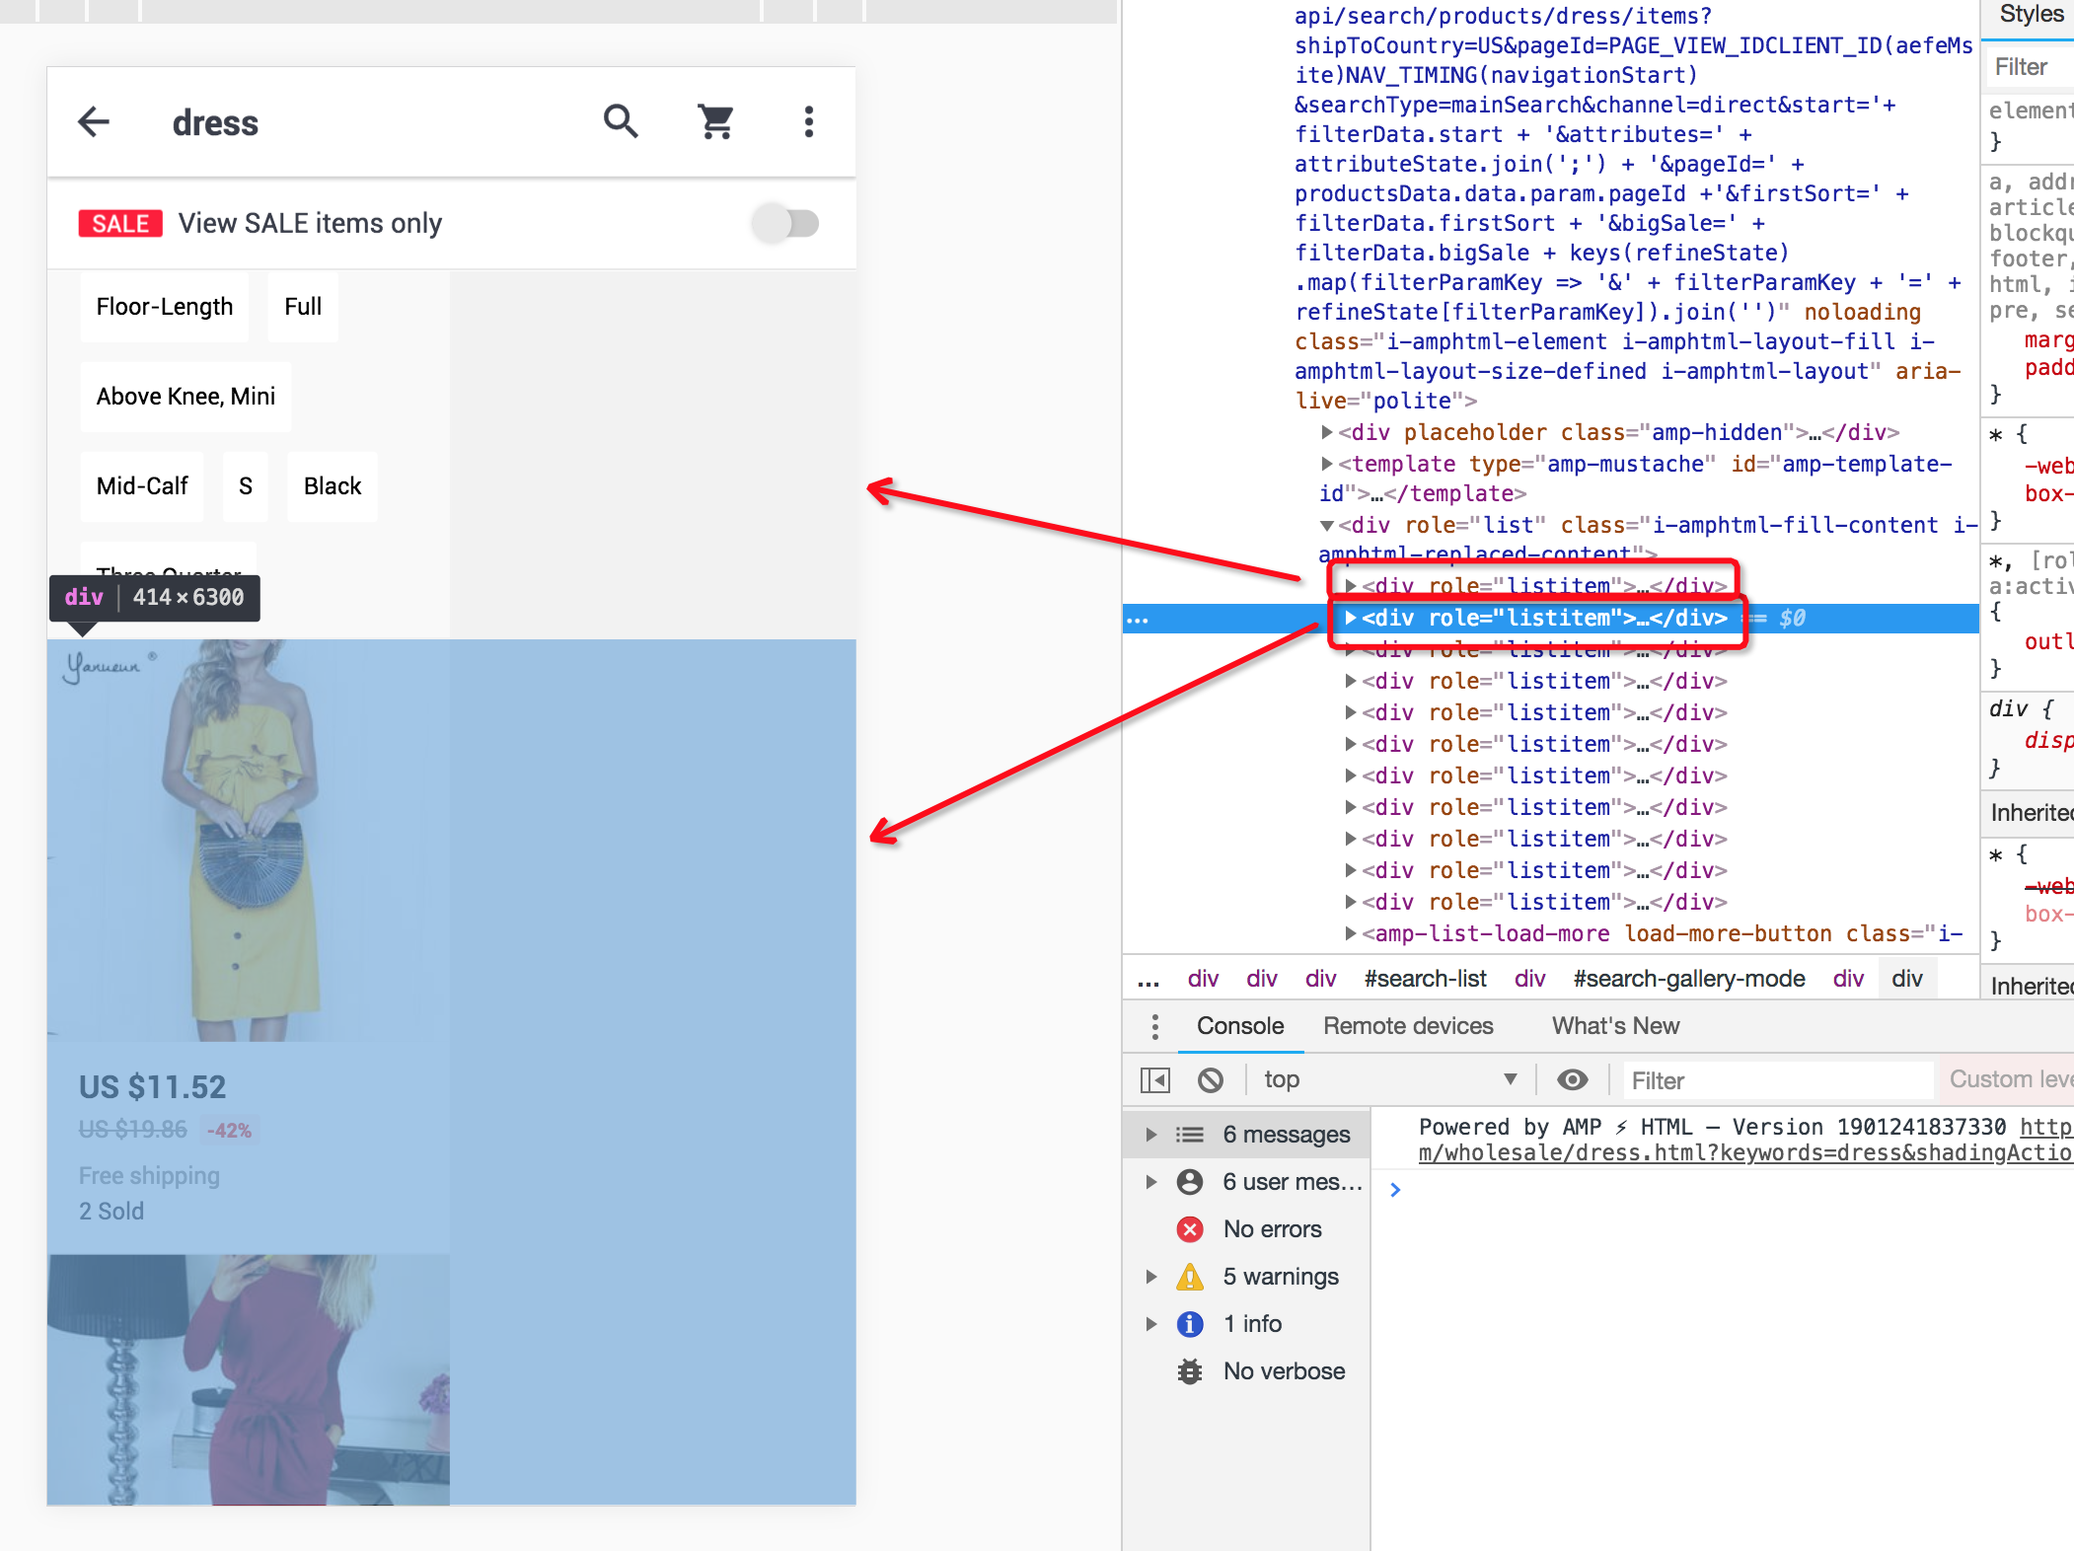Image resolution: width=2074 pixels, height=1551 pixels.
Task: Open the shopping cart icon
Action: [x=715, y=122]
